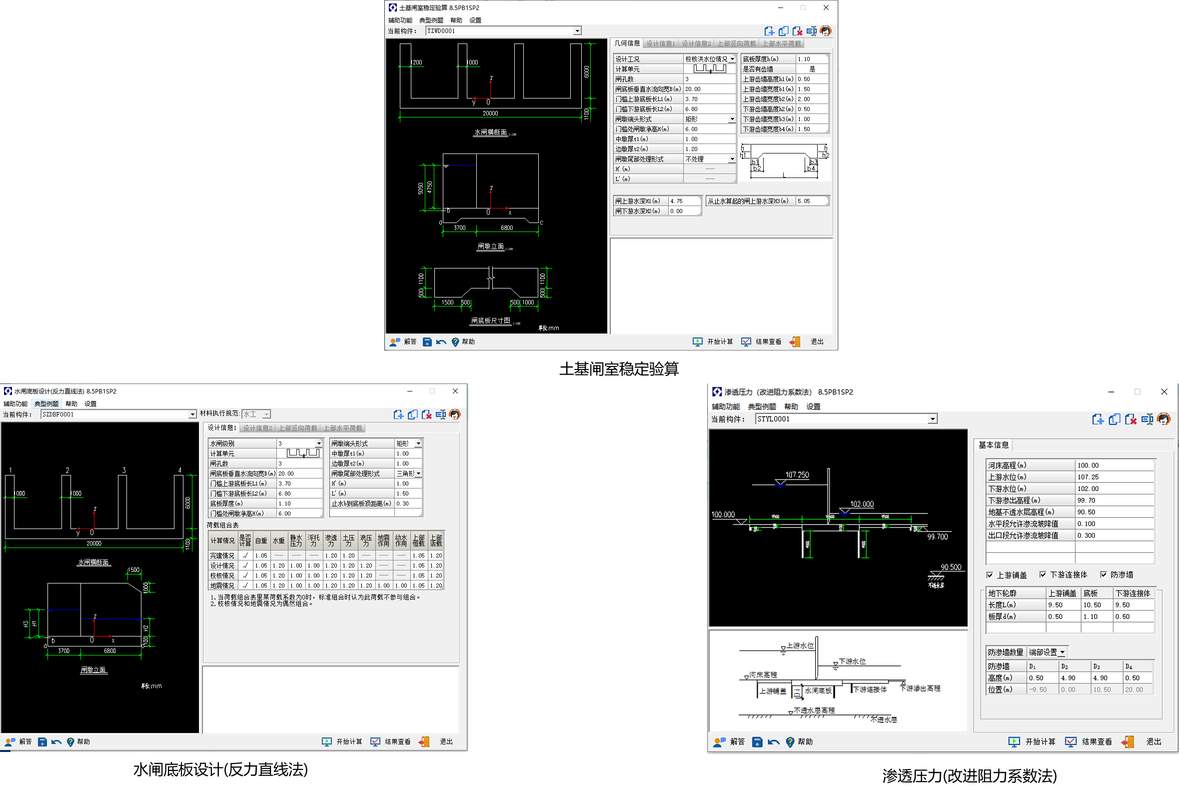Toggle the 下游连接体 checkbox
The image size is (1179, 797).
[x=1043, y=574]
